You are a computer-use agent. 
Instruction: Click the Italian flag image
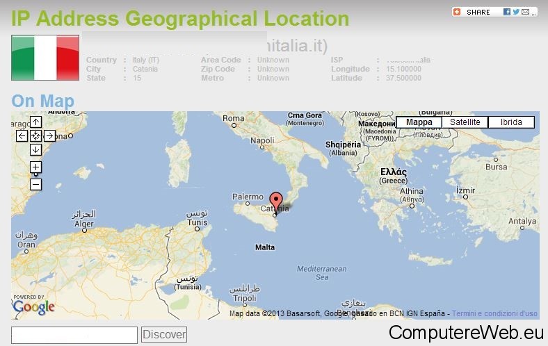pos(45,58)
